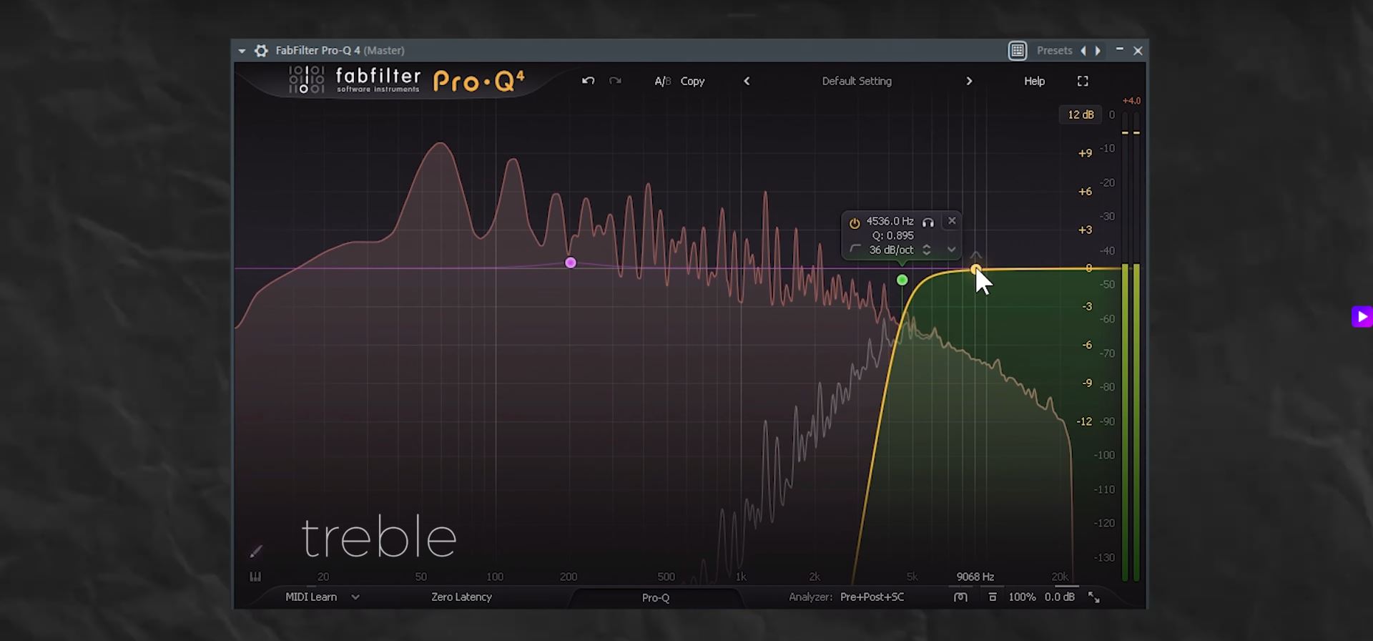Select the EQ sketch pencil tool
Screen dimensions: 1373x641
click(256, 551)
